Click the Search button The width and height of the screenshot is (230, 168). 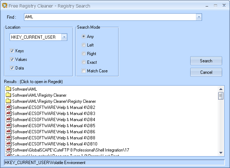(206, 61)
